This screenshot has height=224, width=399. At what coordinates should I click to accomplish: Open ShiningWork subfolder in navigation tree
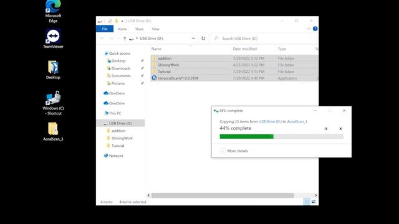click(122, 138)
